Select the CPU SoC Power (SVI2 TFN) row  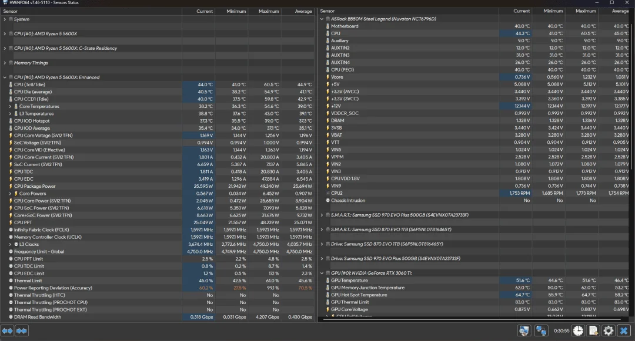[158, 208]
